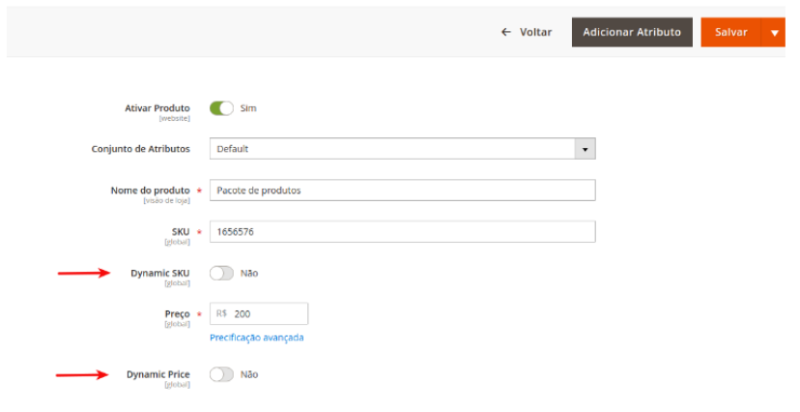The height and width of the screenshot is (412, 800).
Task: Click the R$ currency symbol in Preço
Action: (x=222, y=314)
